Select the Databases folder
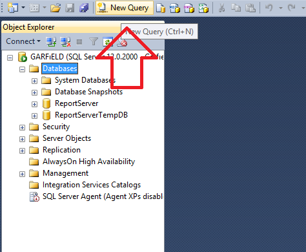Screen dimensions: 306x252 [59, 68]
